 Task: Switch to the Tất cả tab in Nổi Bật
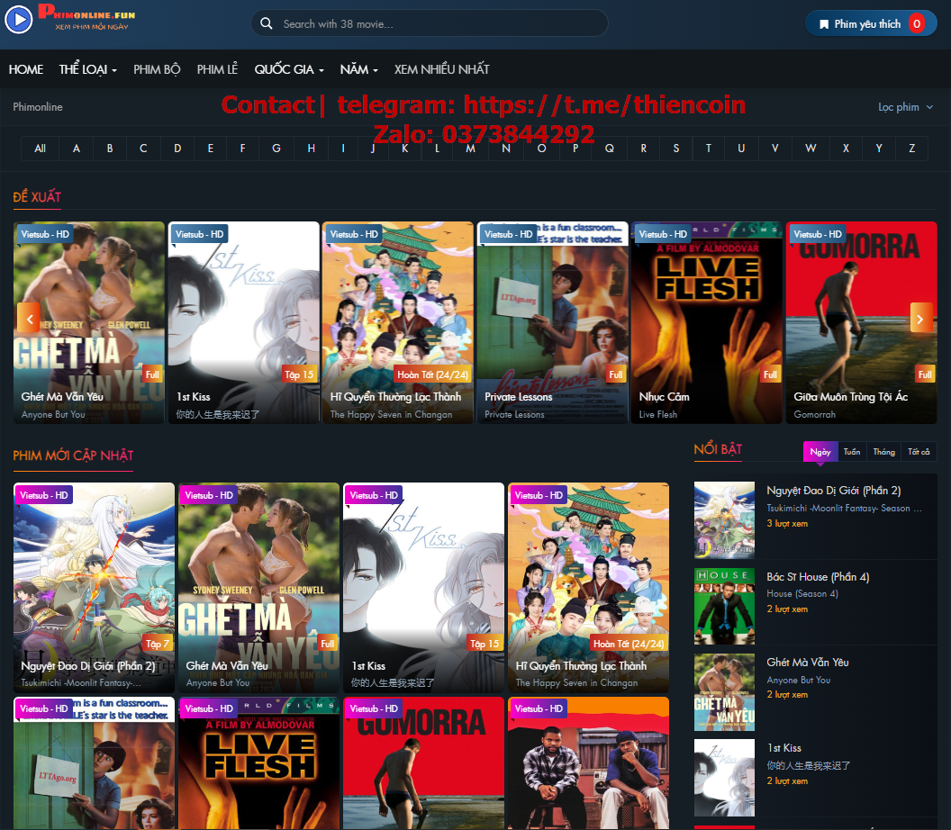click(919, 451)
